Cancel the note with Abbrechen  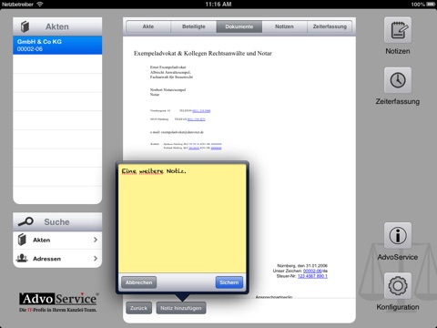(x=139, y=282)
